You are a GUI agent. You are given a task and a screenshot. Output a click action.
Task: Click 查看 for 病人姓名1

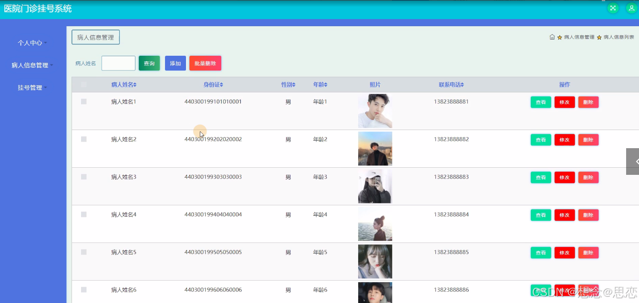(x=541, y=102)
